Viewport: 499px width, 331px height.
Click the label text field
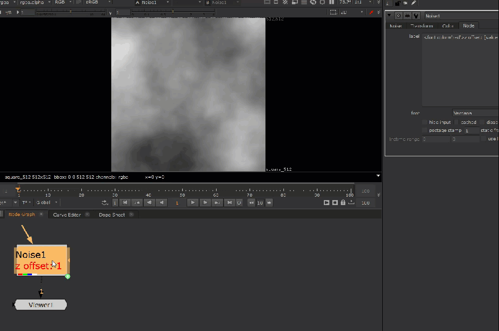pos(459,70)
